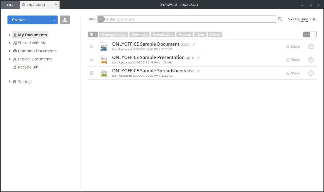Open Recycle Bin

pyautogui.click(x=28, y=67)
